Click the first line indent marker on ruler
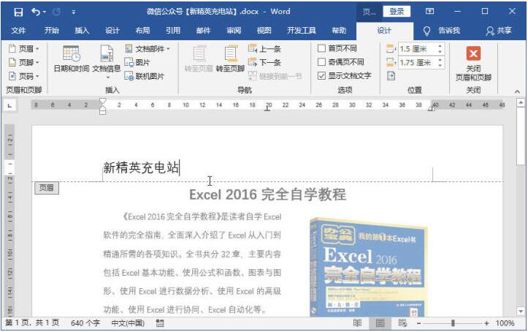Screen dimensions: 528x332 click(x=103, y=101)
